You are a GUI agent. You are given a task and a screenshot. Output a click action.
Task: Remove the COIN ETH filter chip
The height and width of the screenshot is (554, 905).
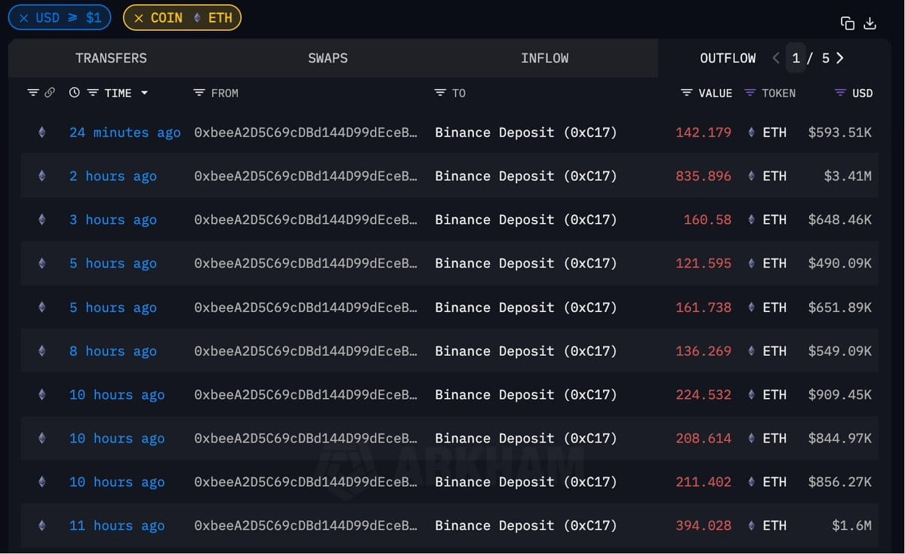point(139,18)
